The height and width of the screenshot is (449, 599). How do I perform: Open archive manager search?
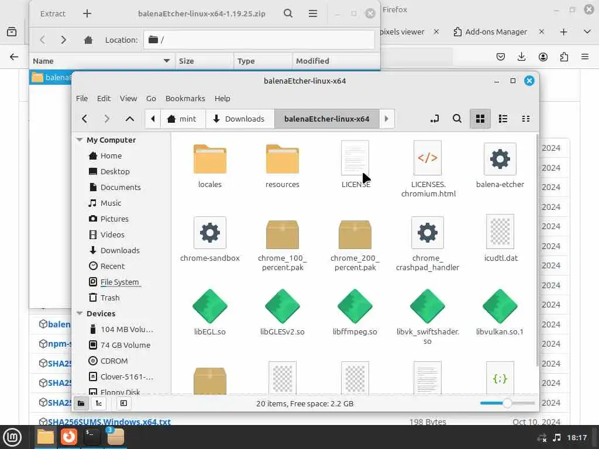pos(288,14)
